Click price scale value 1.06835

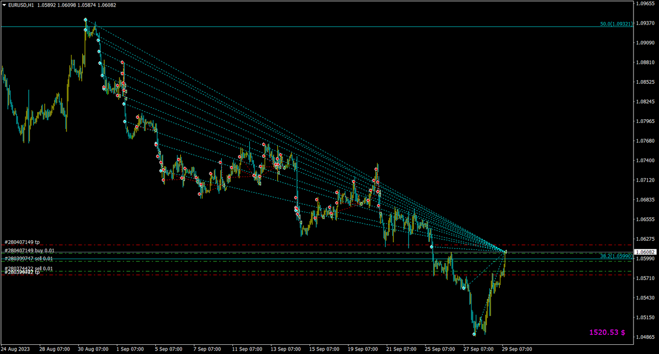tap(646, 199)
